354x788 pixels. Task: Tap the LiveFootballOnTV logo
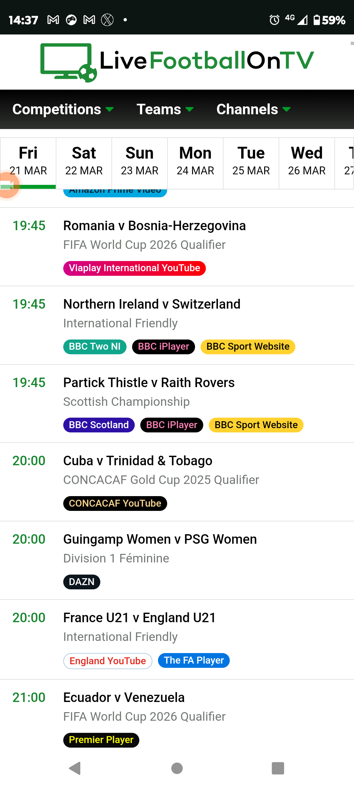point(177,62)
